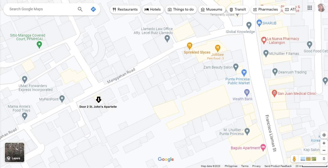Viewport: 328px width, 168px height.
Task: Click the Baguio Apartment lodging pin
Action: coord(263,148)
